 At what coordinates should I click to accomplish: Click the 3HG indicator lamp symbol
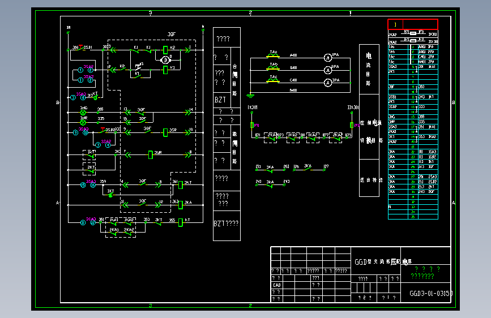(x=83, y=113)
